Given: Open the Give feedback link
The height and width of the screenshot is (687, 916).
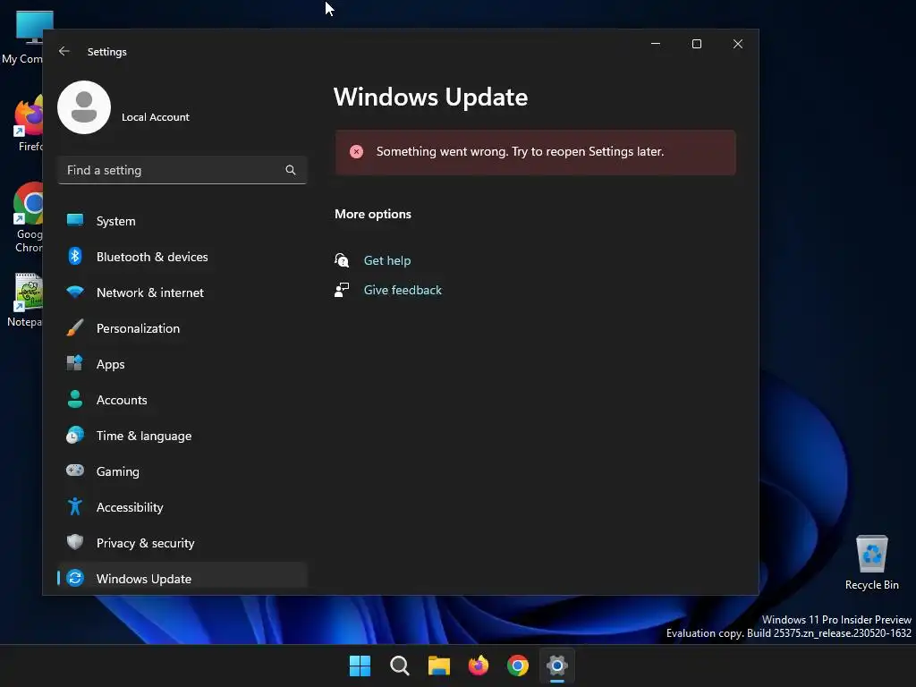Looking at the screenshot, I should tap(403, 290).
